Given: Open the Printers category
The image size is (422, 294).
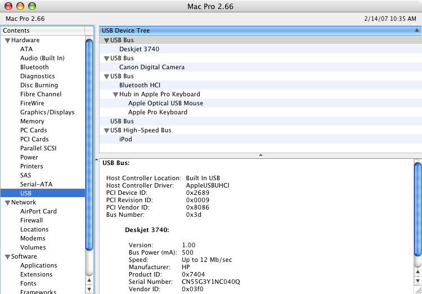Looking at the screenshot, I should (x=32, y=166).
